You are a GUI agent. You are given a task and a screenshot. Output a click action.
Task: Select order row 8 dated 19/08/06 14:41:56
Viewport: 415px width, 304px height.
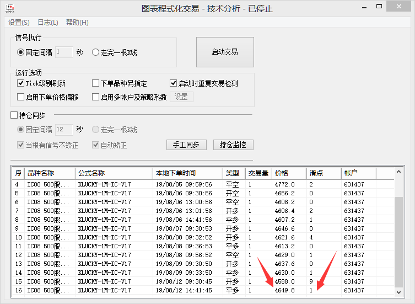tap(203, 220)
